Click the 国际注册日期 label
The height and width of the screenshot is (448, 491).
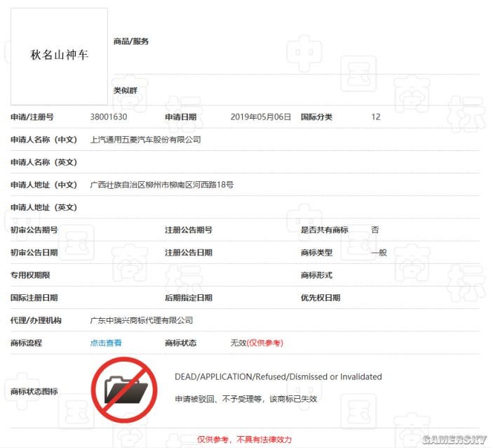(x=34, y=298)
